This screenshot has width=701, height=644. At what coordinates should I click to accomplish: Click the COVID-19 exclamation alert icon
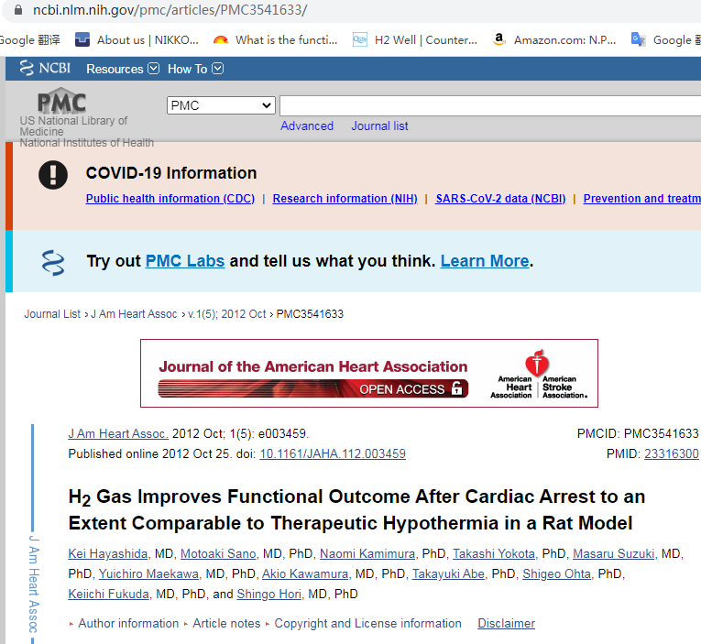[53, 175]
